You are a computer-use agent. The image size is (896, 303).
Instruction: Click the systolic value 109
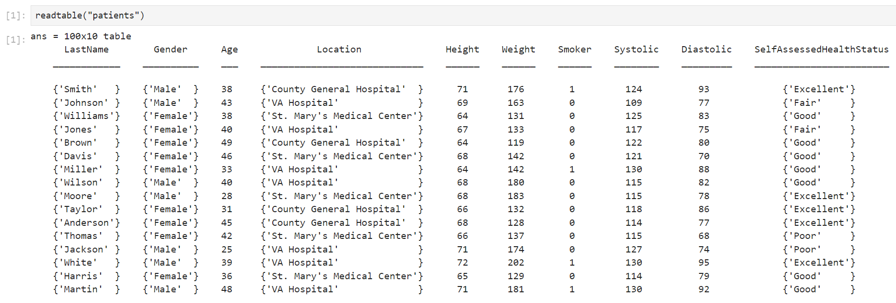(633, 103)
